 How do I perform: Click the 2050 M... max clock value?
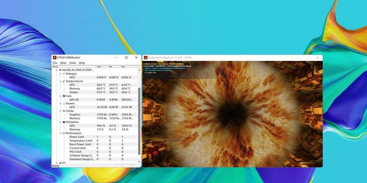pyautogui.click(x=128, y=115)
